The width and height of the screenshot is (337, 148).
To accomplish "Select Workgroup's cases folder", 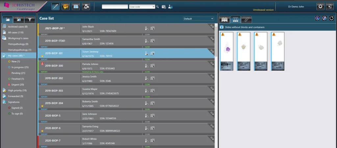I will coord(19,38).
